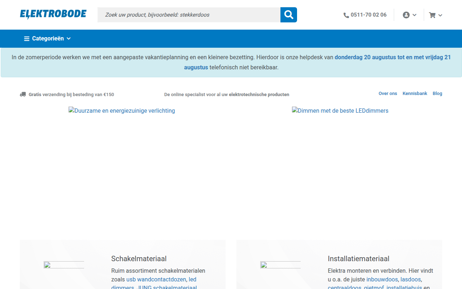Expand the account dropdown chevron
The height and width of the screenshot is (289, 462).
414,15
